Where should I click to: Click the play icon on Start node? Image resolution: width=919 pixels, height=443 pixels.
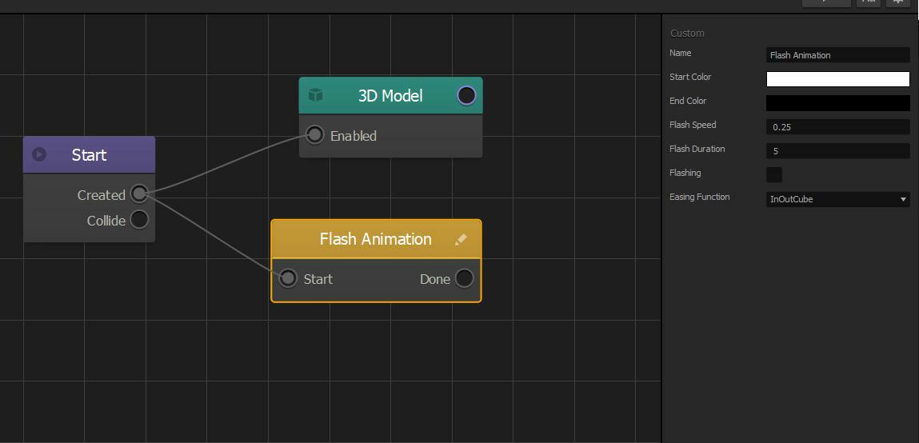pos(39,154)
